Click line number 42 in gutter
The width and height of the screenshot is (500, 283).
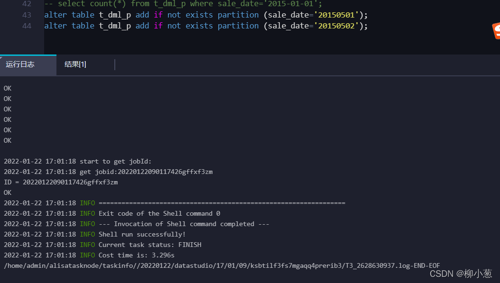(27, 4)
